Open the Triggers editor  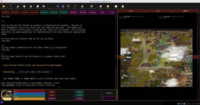coord(11,7)
